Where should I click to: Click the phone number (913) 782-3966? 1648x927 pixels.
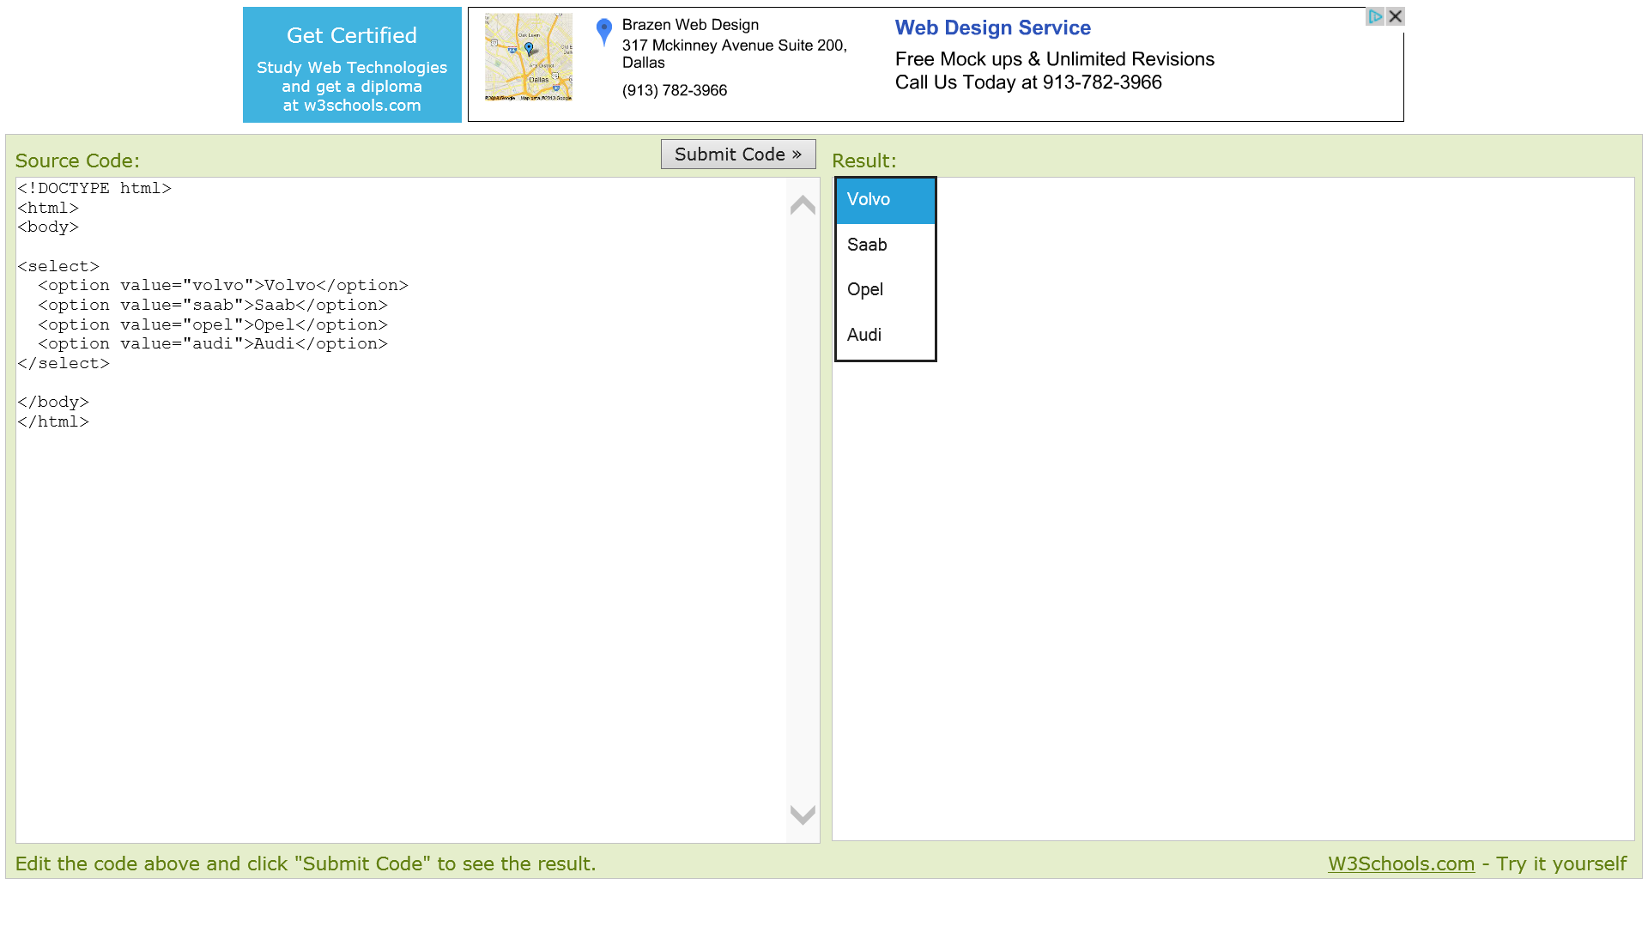[675, 91]
